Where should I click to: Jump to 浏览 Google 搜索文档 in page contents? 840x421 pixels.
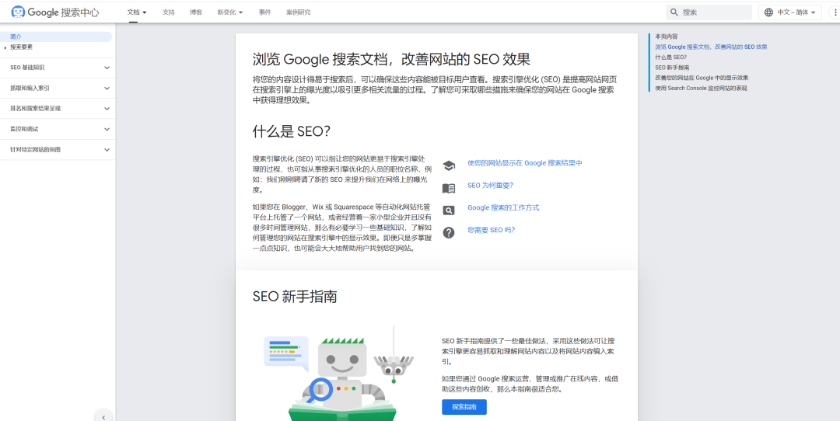711,47
